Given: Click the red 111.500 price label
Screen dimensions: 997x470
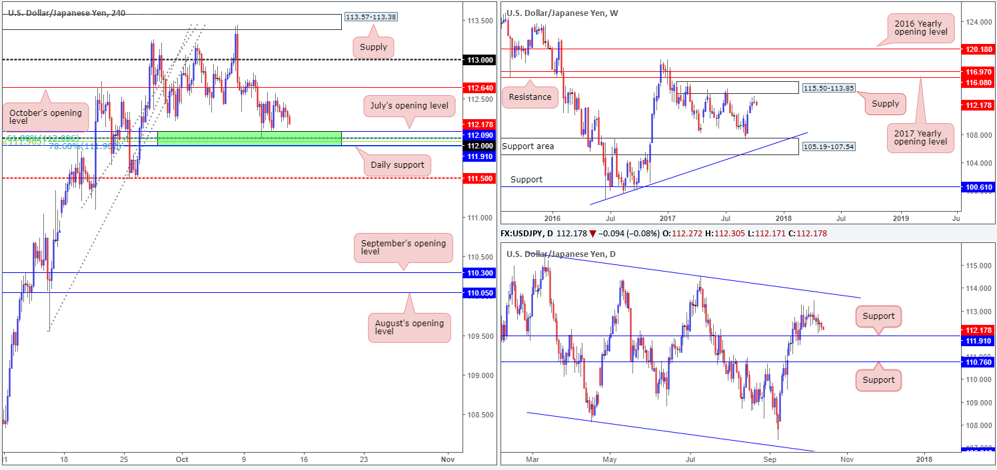Looking at the screenshot, I should (478, 178).
